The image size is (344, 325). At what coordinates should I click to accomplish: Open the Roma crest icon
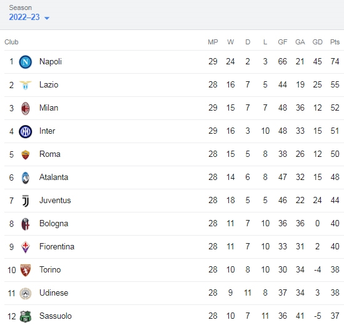(26, 154)
